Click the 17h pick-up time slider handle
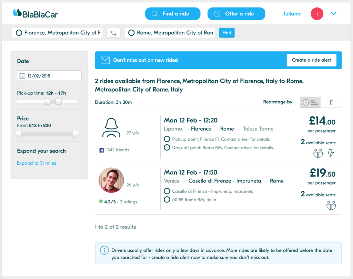 click(x=59, y=102)
